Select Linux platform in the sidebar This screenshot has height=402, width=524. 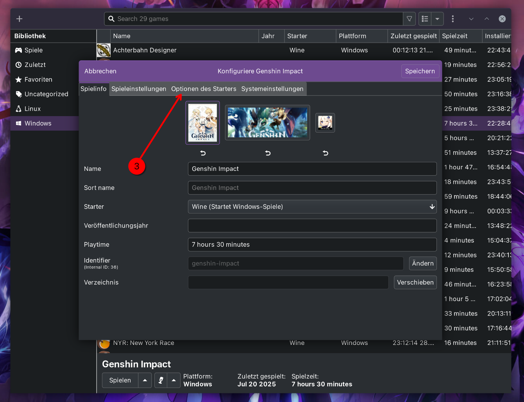pos(53,109)
